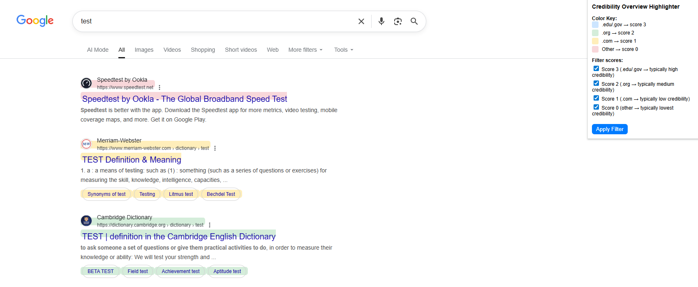Open the three-dot menu for the Cambridge Dictionary result
This screenshot has height=287, width=698.
click(210, 225)
